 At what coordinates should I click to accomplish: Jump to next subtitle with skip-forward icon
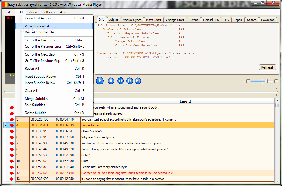[x=138, y=81]
